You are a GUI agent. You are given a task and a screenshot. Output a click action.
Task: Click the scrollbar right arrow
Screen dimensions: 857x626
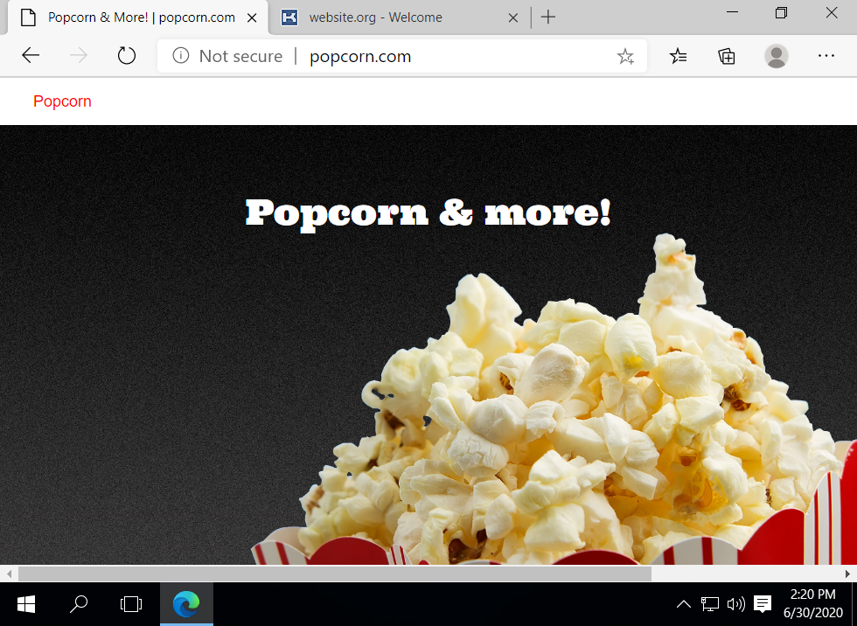(847, 574)
